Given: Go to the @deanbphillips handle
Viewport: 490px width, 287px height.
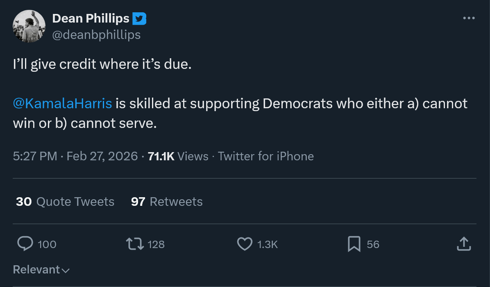Looking at the screenshot, I should (x=96, y=35).
